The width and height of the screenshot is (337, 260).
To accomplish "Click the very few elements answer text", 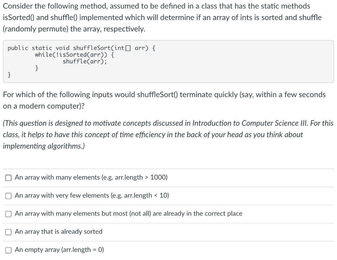I will click(92, 195).
